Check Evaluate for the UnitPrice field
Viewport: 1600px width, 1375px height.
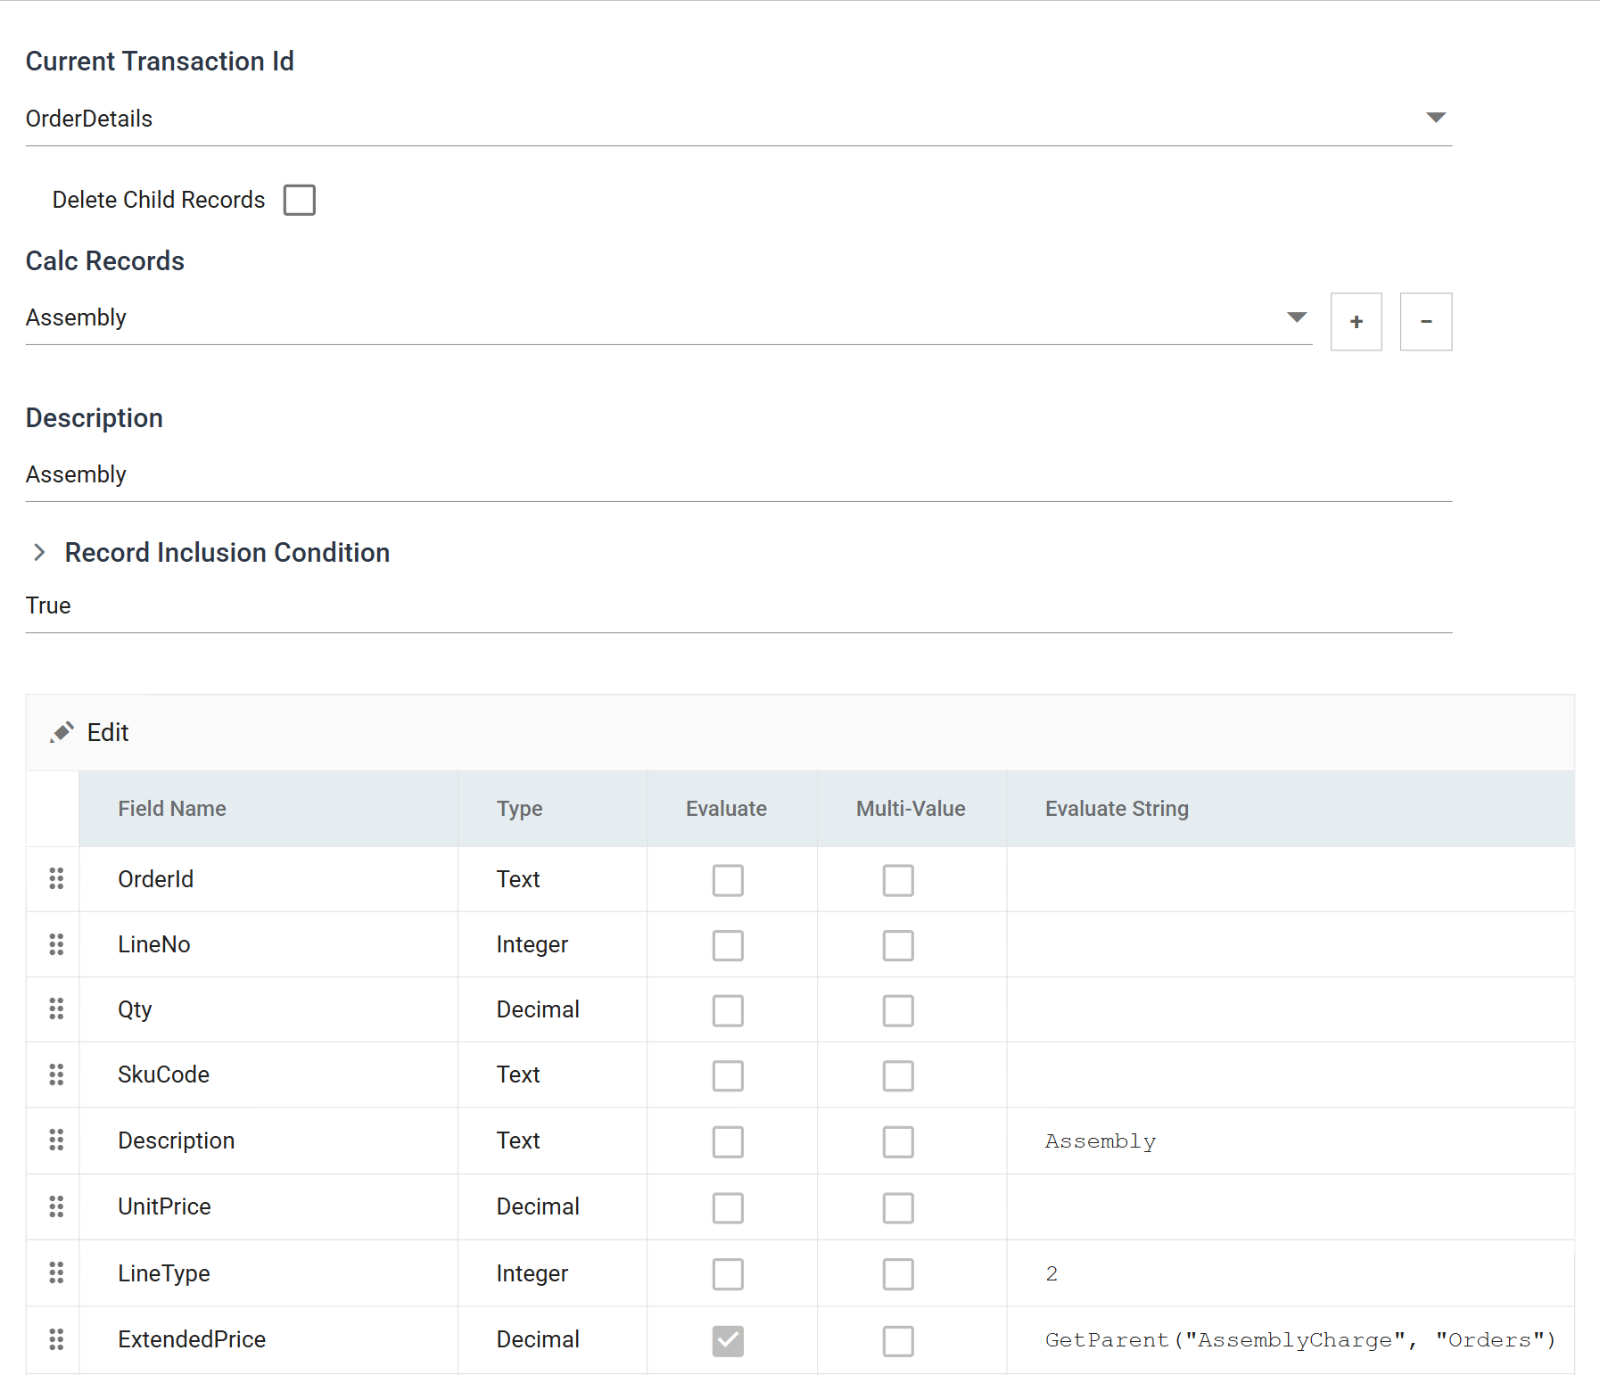point(728,1208)
